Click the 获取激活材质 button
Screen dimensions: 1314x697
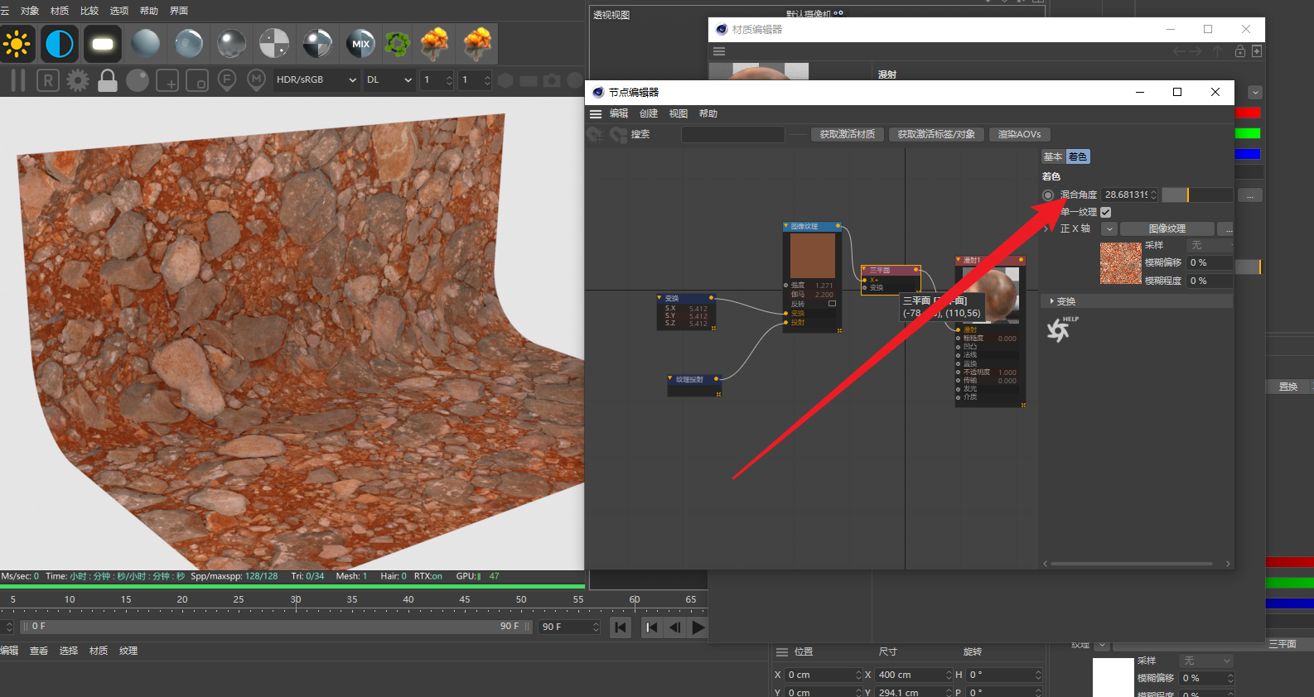point(847,134)
